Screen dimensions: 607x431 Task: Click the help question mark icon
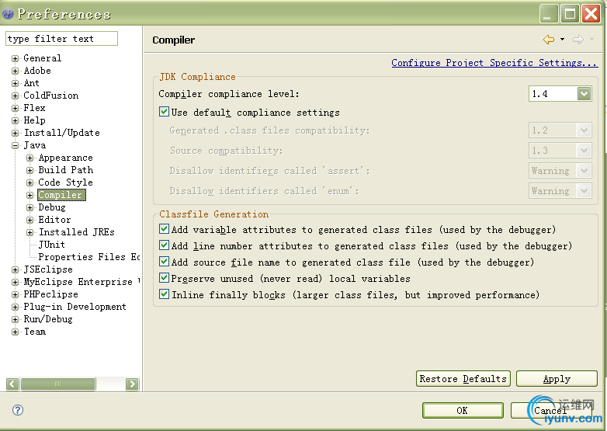18,410
